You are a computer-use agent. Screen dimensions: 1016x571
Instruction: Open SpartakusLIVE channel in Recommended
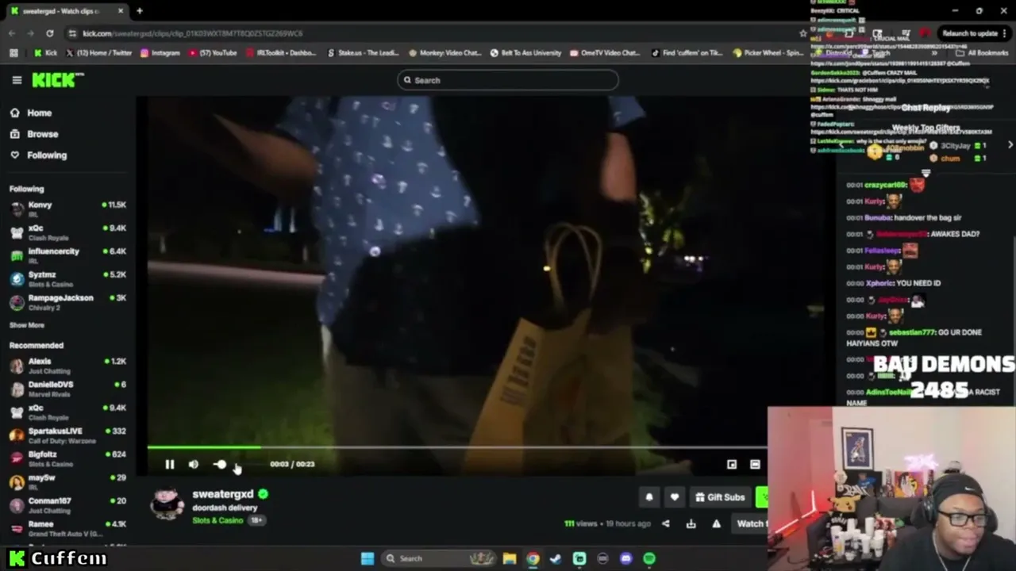click(67, 435)
